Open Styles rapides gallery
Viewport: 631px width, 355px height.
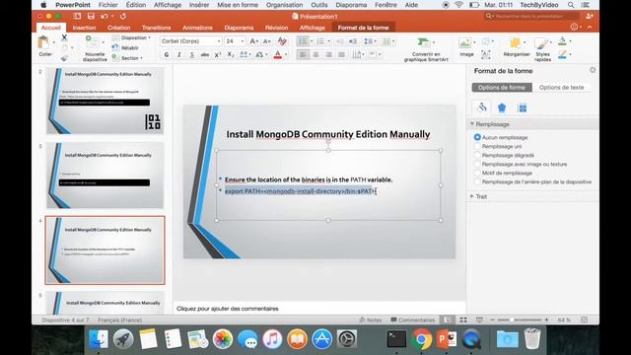[x=542, y=50]
